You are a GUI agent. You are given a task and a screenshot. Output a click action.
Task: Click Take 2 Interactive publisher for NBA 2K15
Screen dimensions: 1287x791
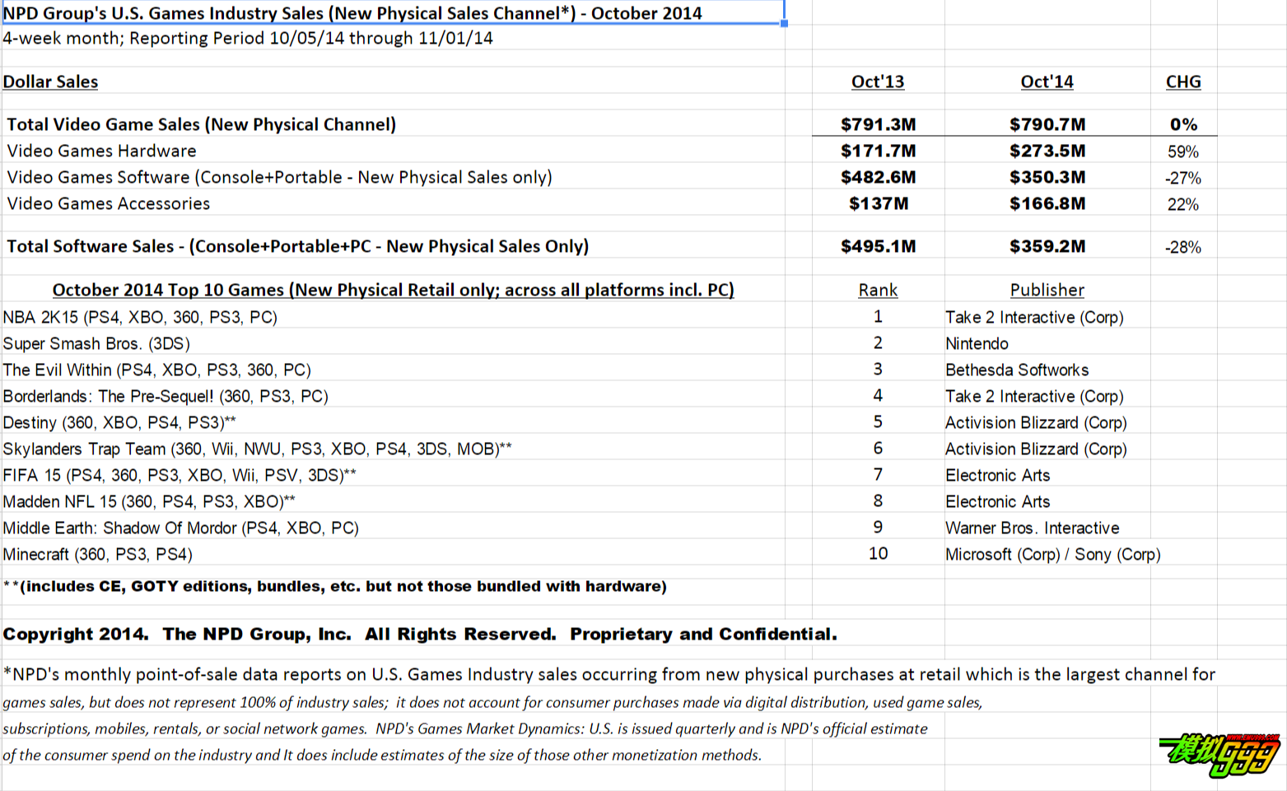(x=1034, y=317)
